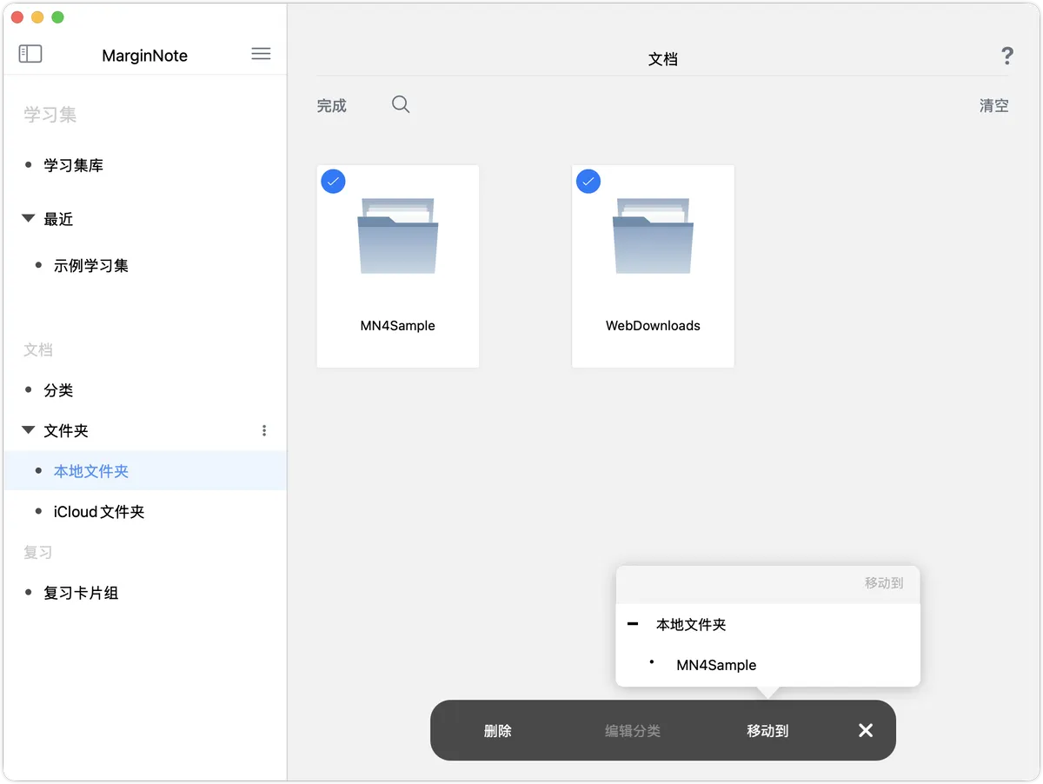The image size is (1043, 784).
Task: Open the three-dot options beside 文件夹
Action: coord(264,430)
